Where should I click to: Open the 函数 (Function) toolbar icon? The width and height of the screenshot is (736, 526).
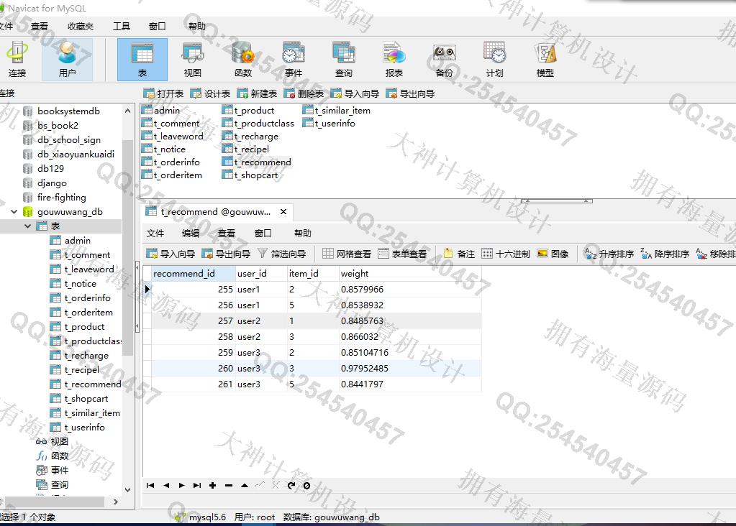click(x=242, y=60)
